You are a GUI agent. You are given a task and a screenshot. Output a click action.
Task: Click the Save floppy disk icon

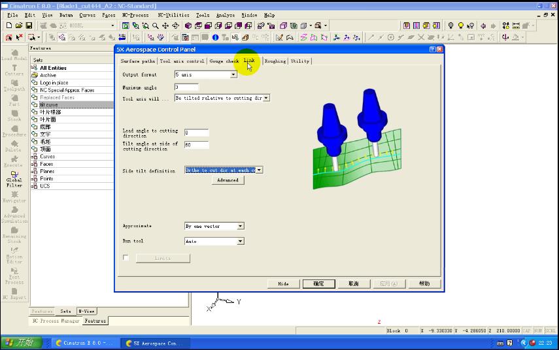point(29,25)
